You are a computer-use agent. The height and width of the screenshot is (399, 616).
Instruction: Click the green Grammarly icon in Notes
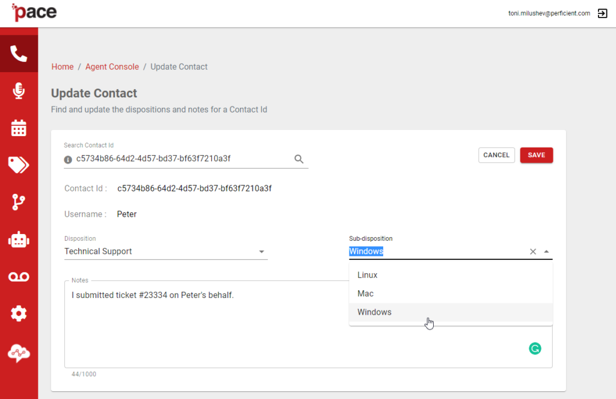point(535,348)
